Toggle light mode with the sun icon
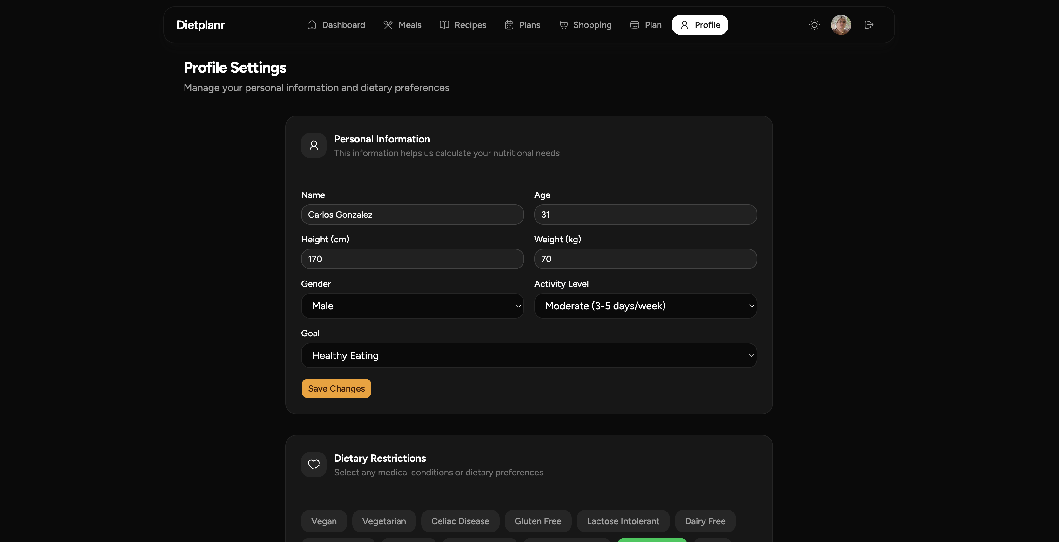The width and height of the screenshot is (1059, 542). (814, 25)
